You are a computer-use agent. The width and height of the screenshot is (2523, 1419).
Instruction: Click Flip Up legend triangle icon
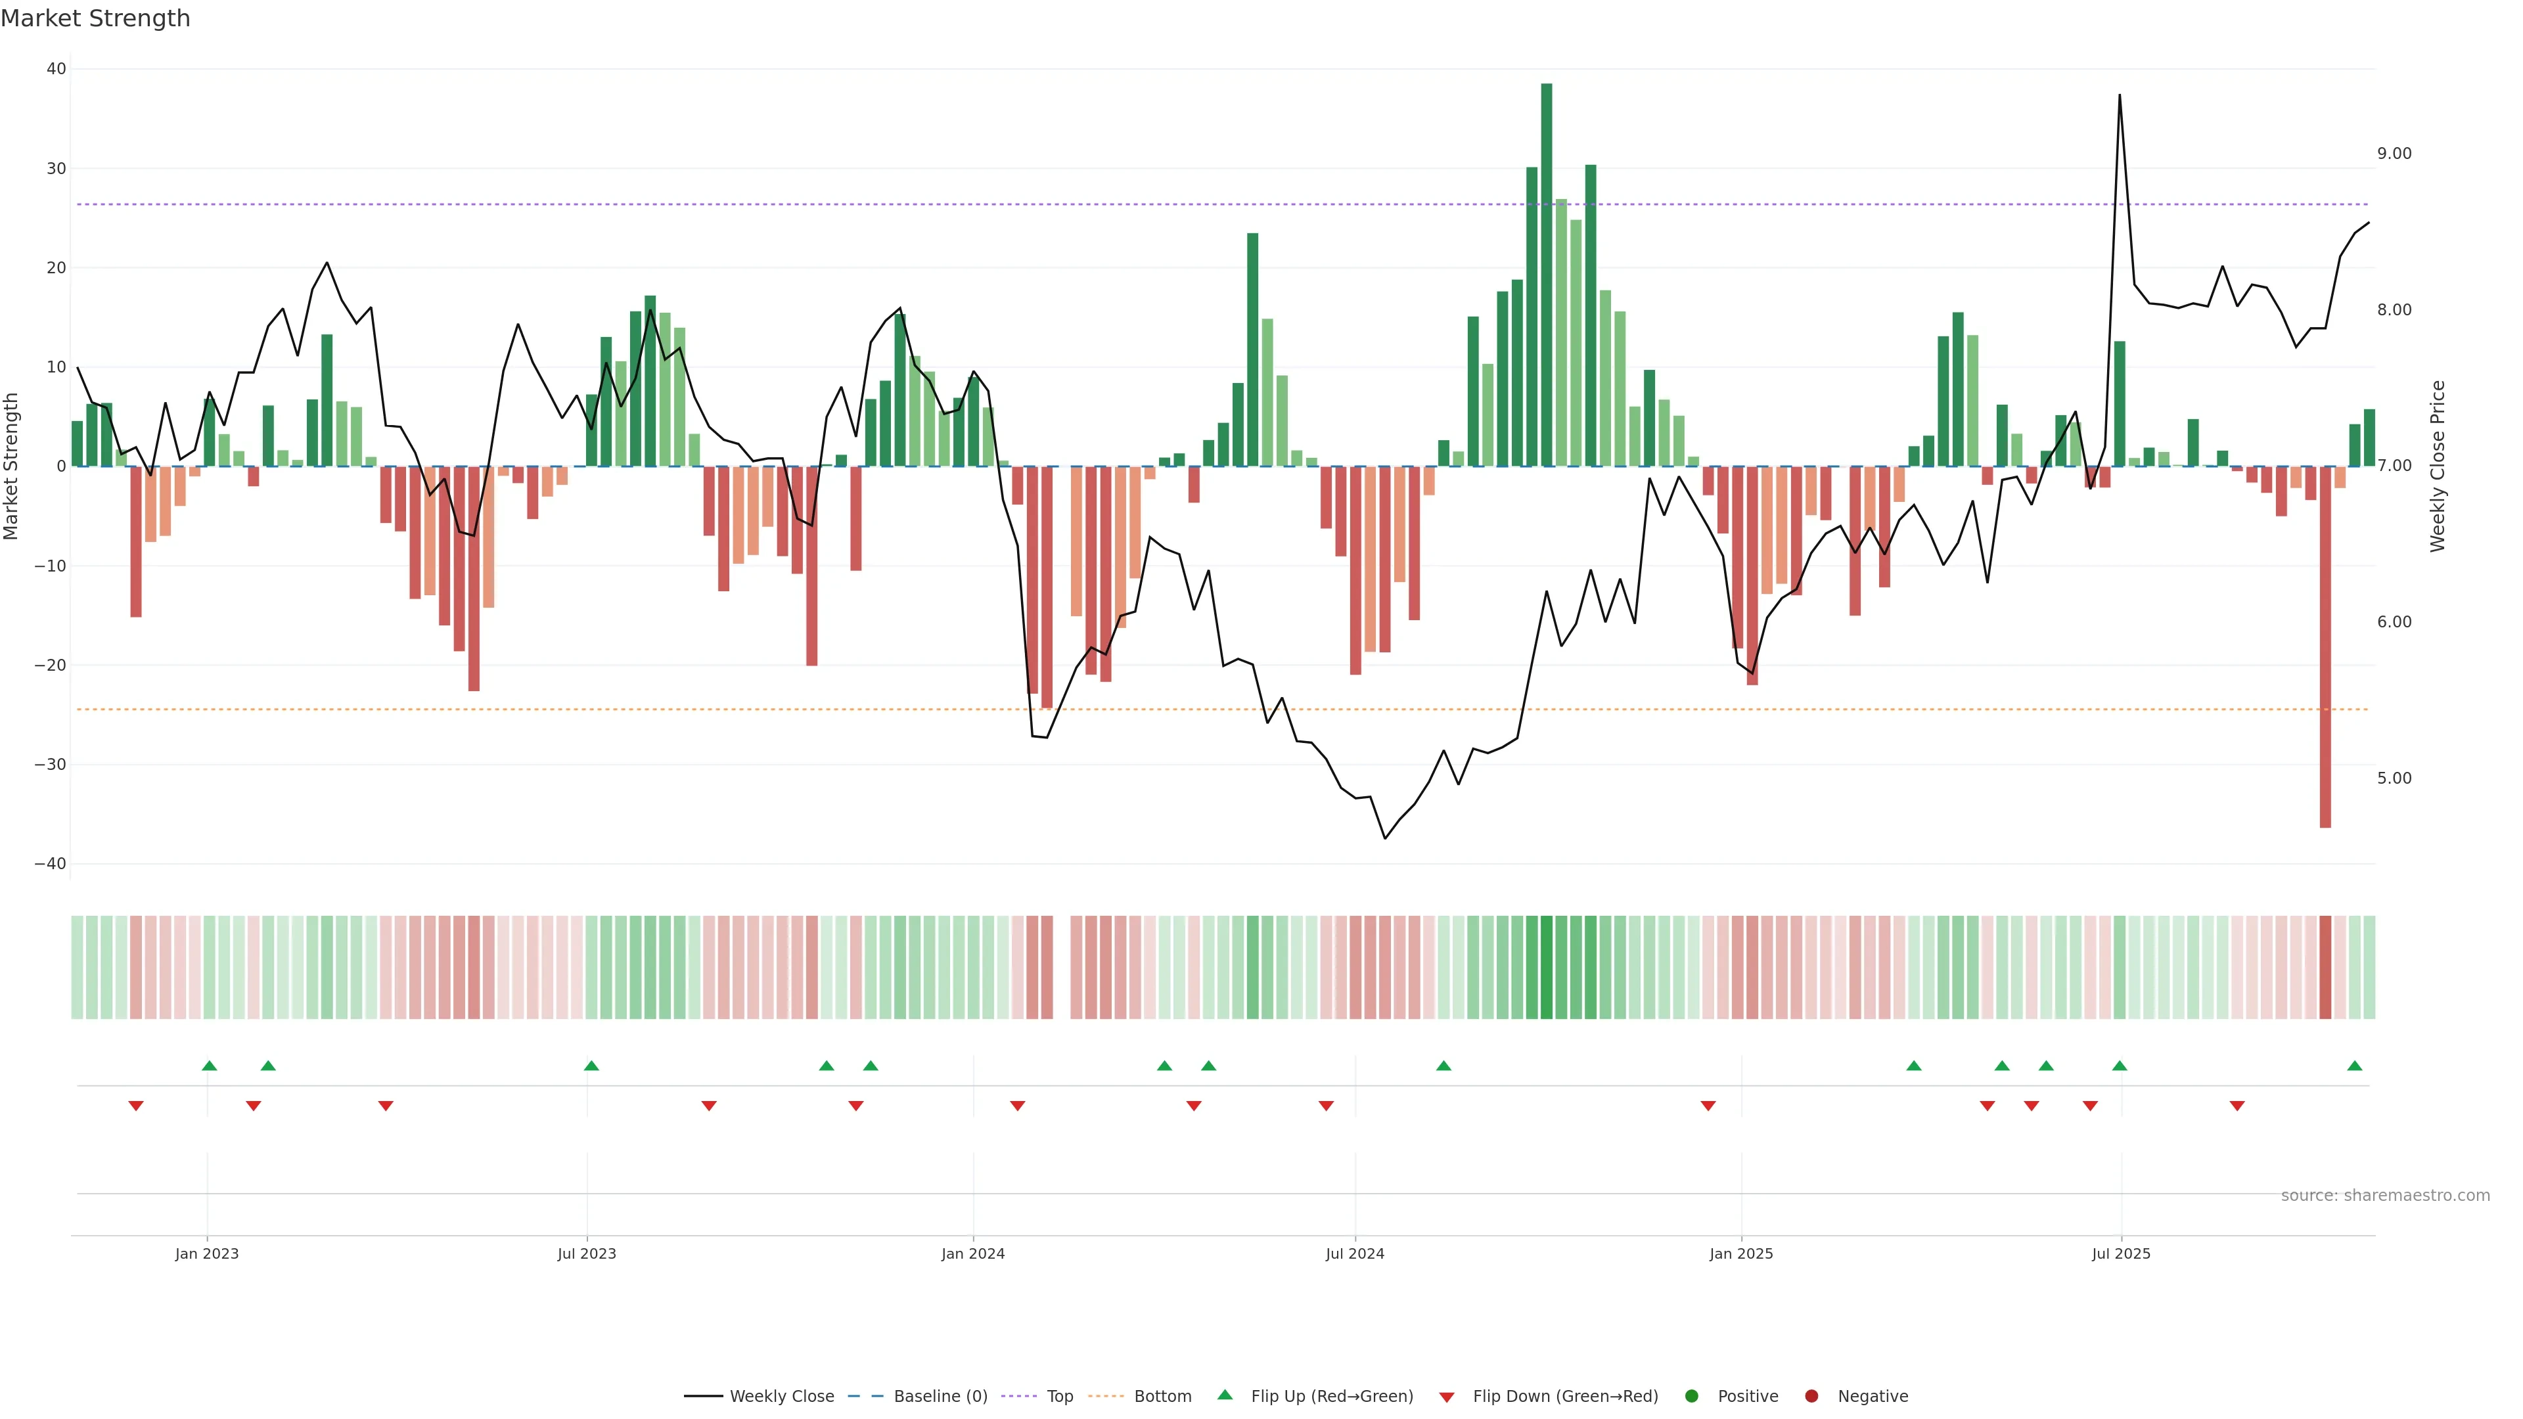[1224, 1395]
